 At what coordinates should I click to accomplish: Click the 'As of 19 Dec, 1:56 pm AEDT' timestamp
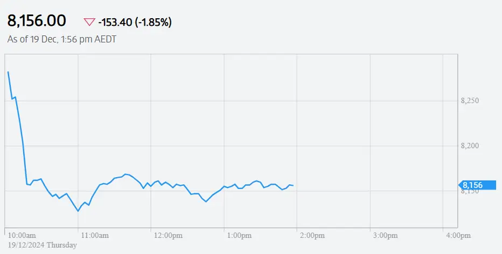click(62, 39)
